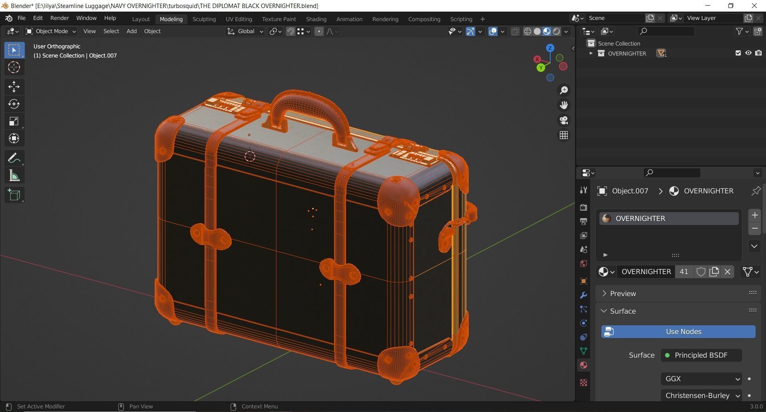Activate the 3D Cursor tool
766x412 pixels.
tap(14, 67)
